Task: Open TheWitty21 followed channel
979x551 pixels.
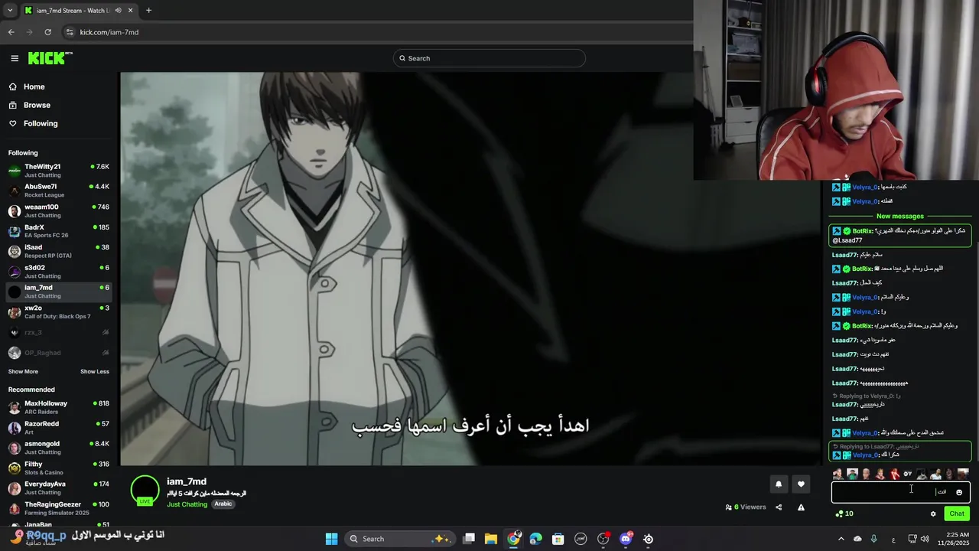Action: [59, 171]
